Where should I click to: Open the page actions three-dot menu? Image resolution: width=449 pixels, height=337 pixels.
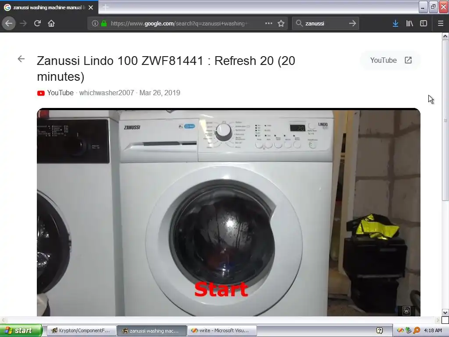[269, 23]
